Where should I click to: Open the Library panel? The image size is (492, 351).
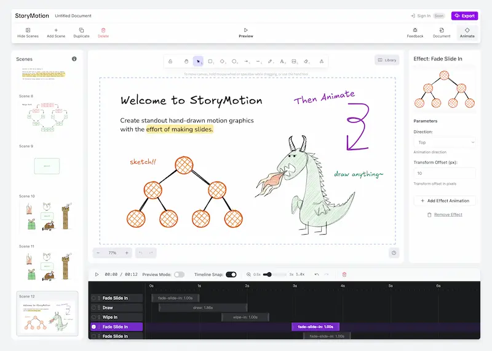387,60
